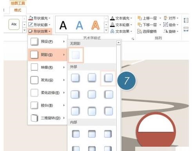Select outer shadow offset left, middle row right

pos(109,94)
